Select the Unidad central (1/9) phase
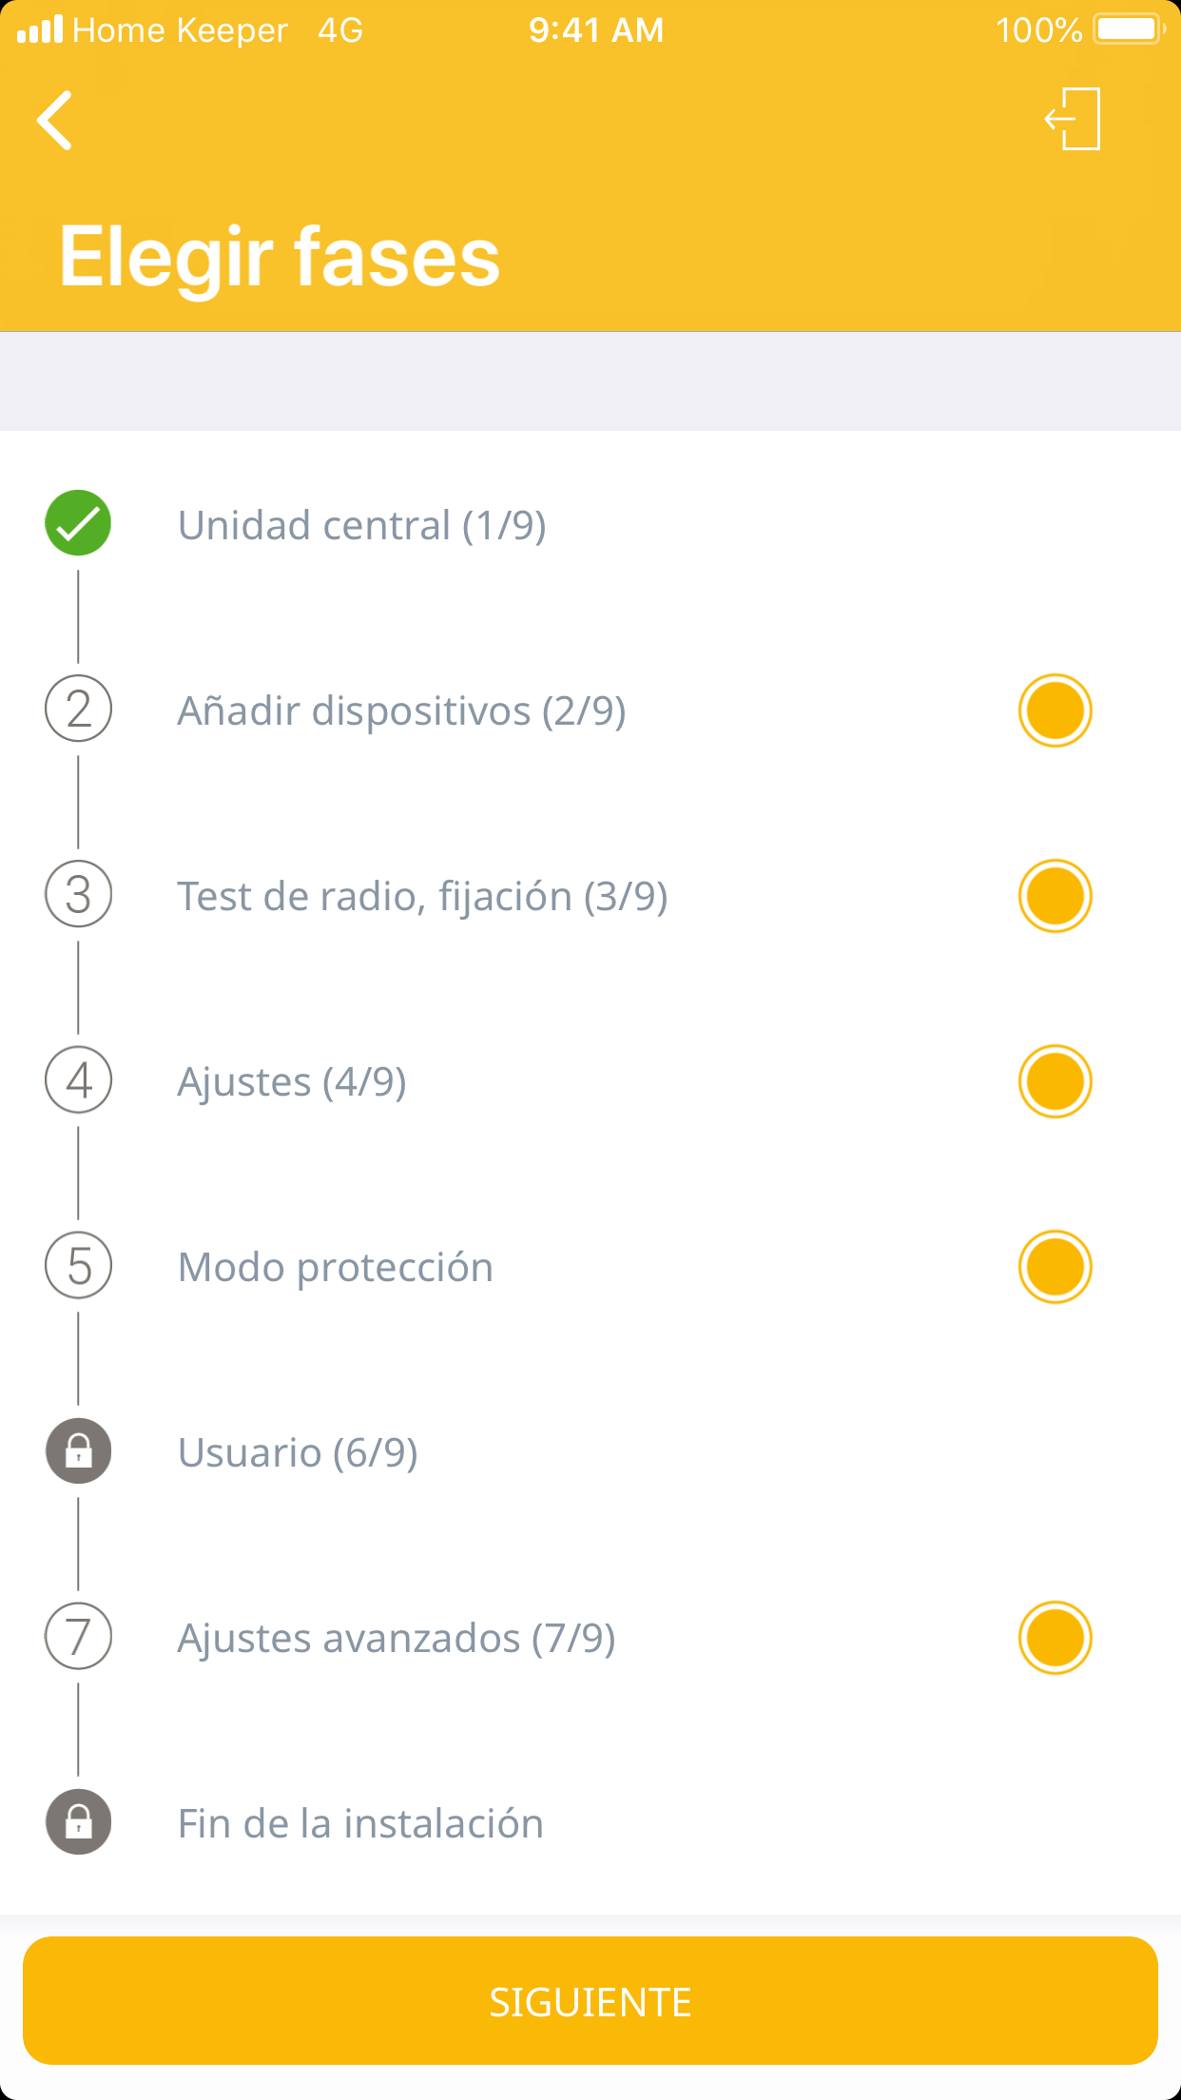1181x2100 pixels. [361, 525]
